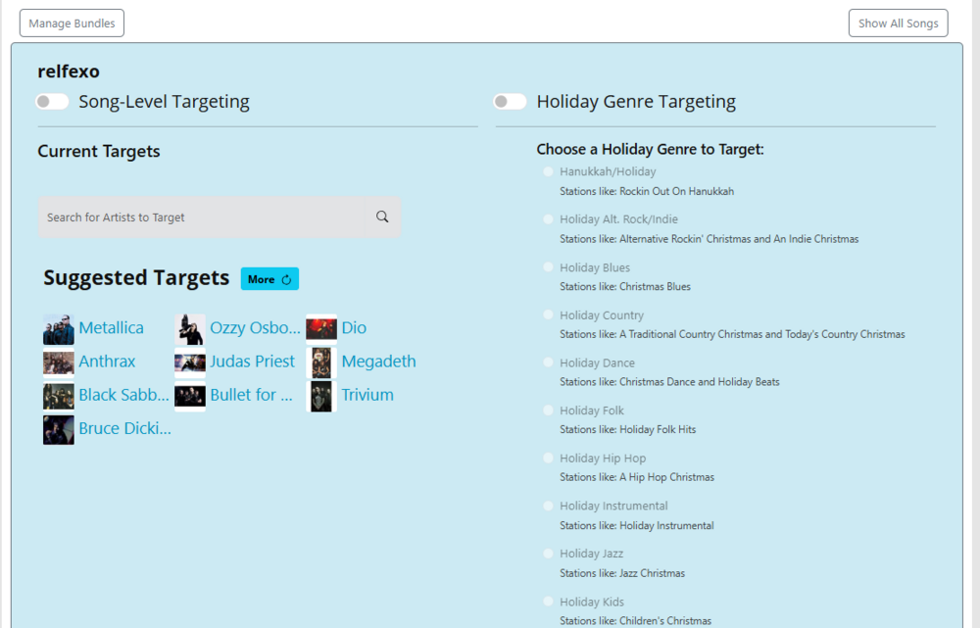The height and width of the screenshot is (628, 980).
Task: Click the Bullet for... artist thumbnail
Action: 190,397
